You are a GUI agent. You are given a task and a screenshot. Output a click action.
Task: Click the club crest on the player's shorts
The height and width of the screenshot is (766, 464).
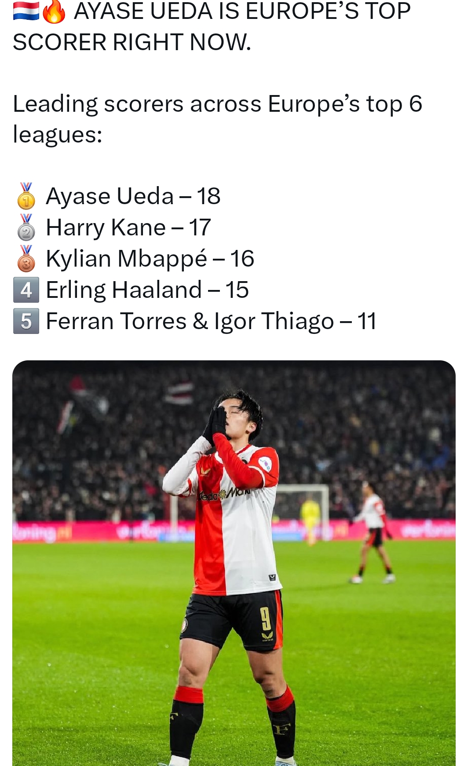pyautogui.click(x=184, y=625)
